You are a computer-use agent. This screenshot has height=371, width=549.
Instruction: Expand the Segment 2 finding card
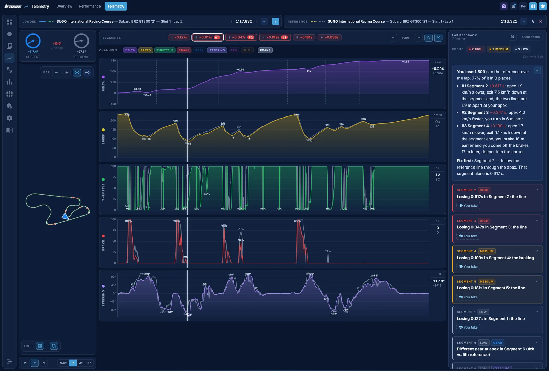tap(537, 190)
